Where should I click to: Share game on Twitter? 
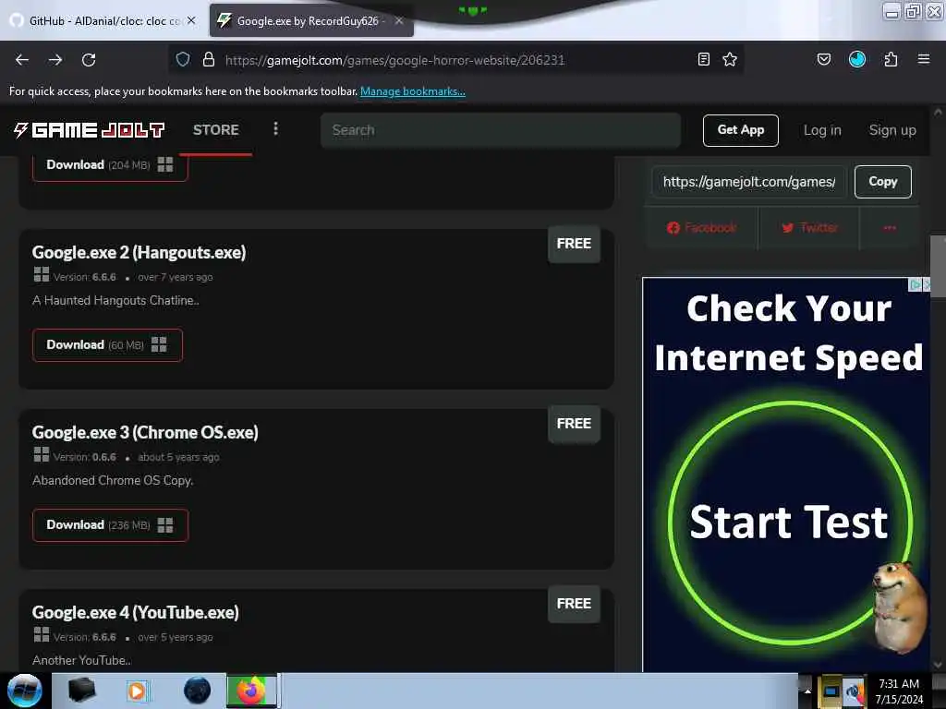coord(809,228)
